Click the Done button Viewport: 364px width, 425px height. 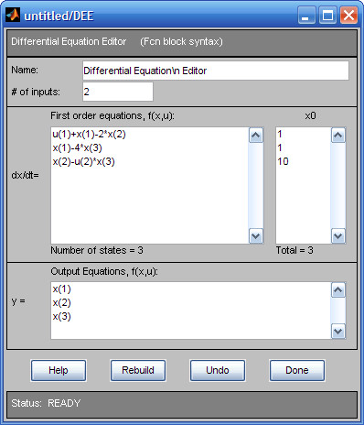[297, 370]
